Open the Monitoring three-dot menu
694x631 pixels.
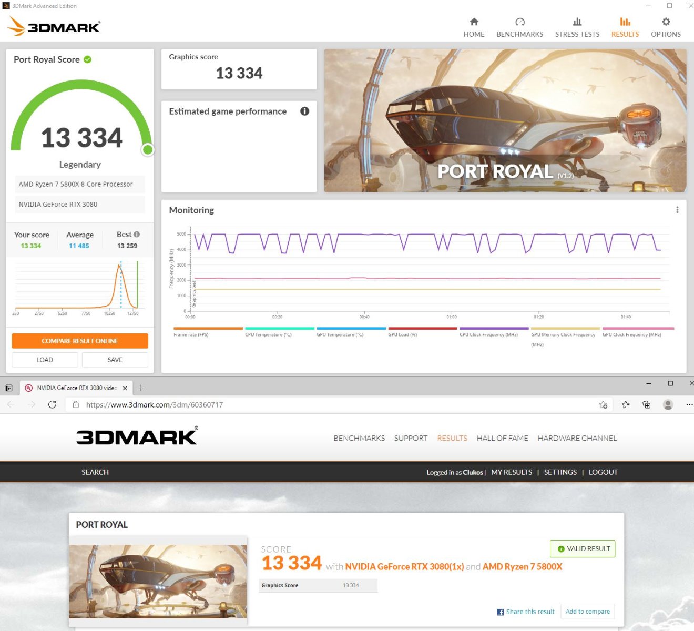pyautogui.click(x=677, y=210)
